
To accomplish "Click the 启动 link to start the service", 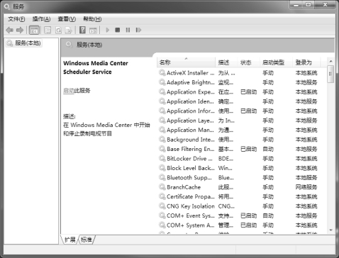I will [x=69, y=91].
